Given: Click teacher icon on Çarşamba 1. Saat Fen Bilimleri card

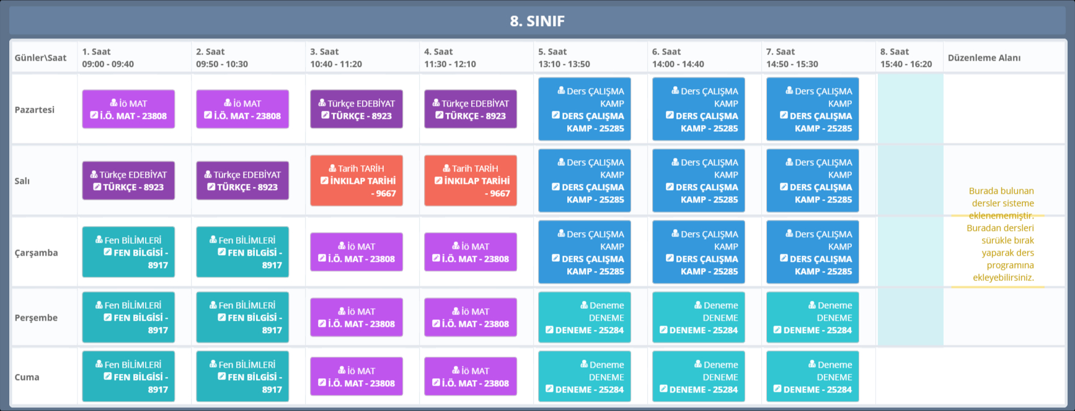Looking at the screenshot, I should tap(99, 240).
